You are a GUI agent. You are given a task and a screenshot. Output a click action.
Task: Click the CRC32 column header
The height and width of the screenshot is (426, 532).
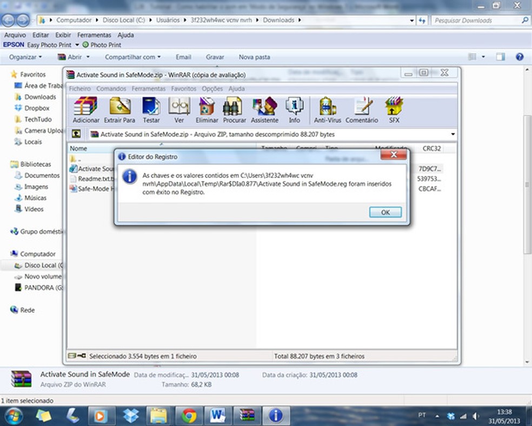click(431, 148)
